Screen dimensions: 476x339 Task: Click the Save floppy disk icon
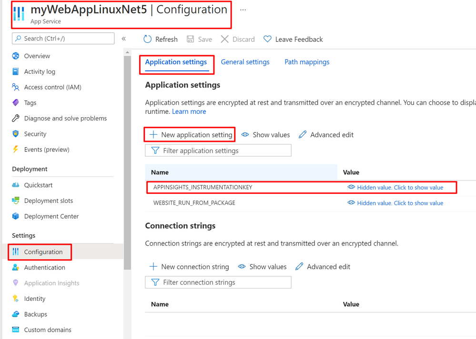(190, 39)
